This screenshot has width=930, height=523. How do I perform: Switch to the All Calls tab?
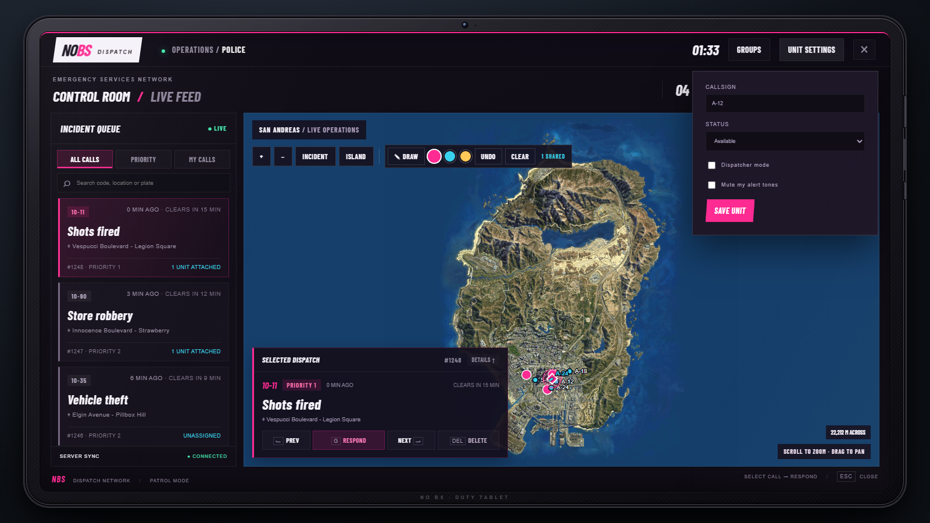(x=85, y=159)
